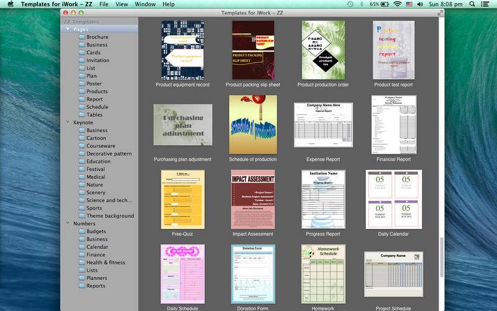Open the Financial Report template
The image size is (497, 311).
pyautogui.click(x=394, y=125)
